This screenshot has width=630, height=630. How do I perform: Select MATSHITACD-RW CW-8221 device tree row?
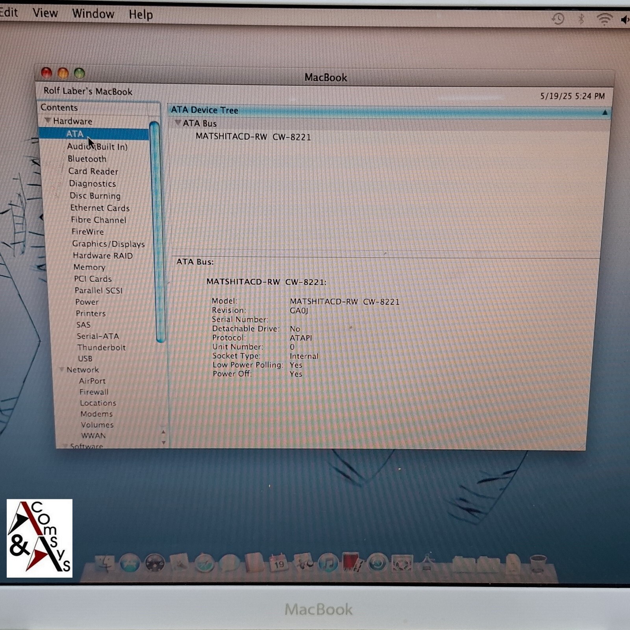pyautogui.click(x=253, y=137)
